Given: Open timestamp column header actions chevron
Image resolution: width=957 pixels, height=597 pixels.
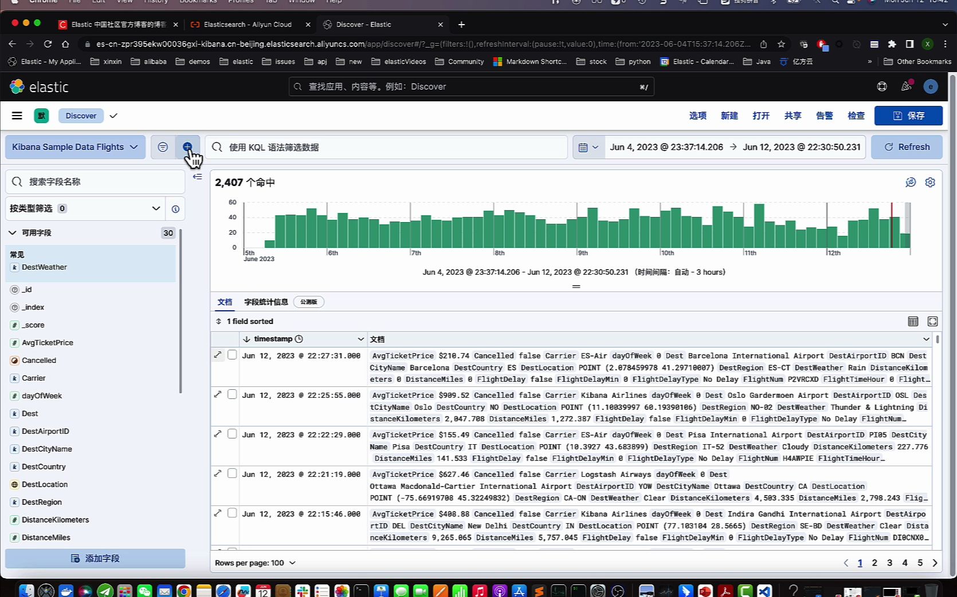Looking at the screenshot, I should point(360,339).
